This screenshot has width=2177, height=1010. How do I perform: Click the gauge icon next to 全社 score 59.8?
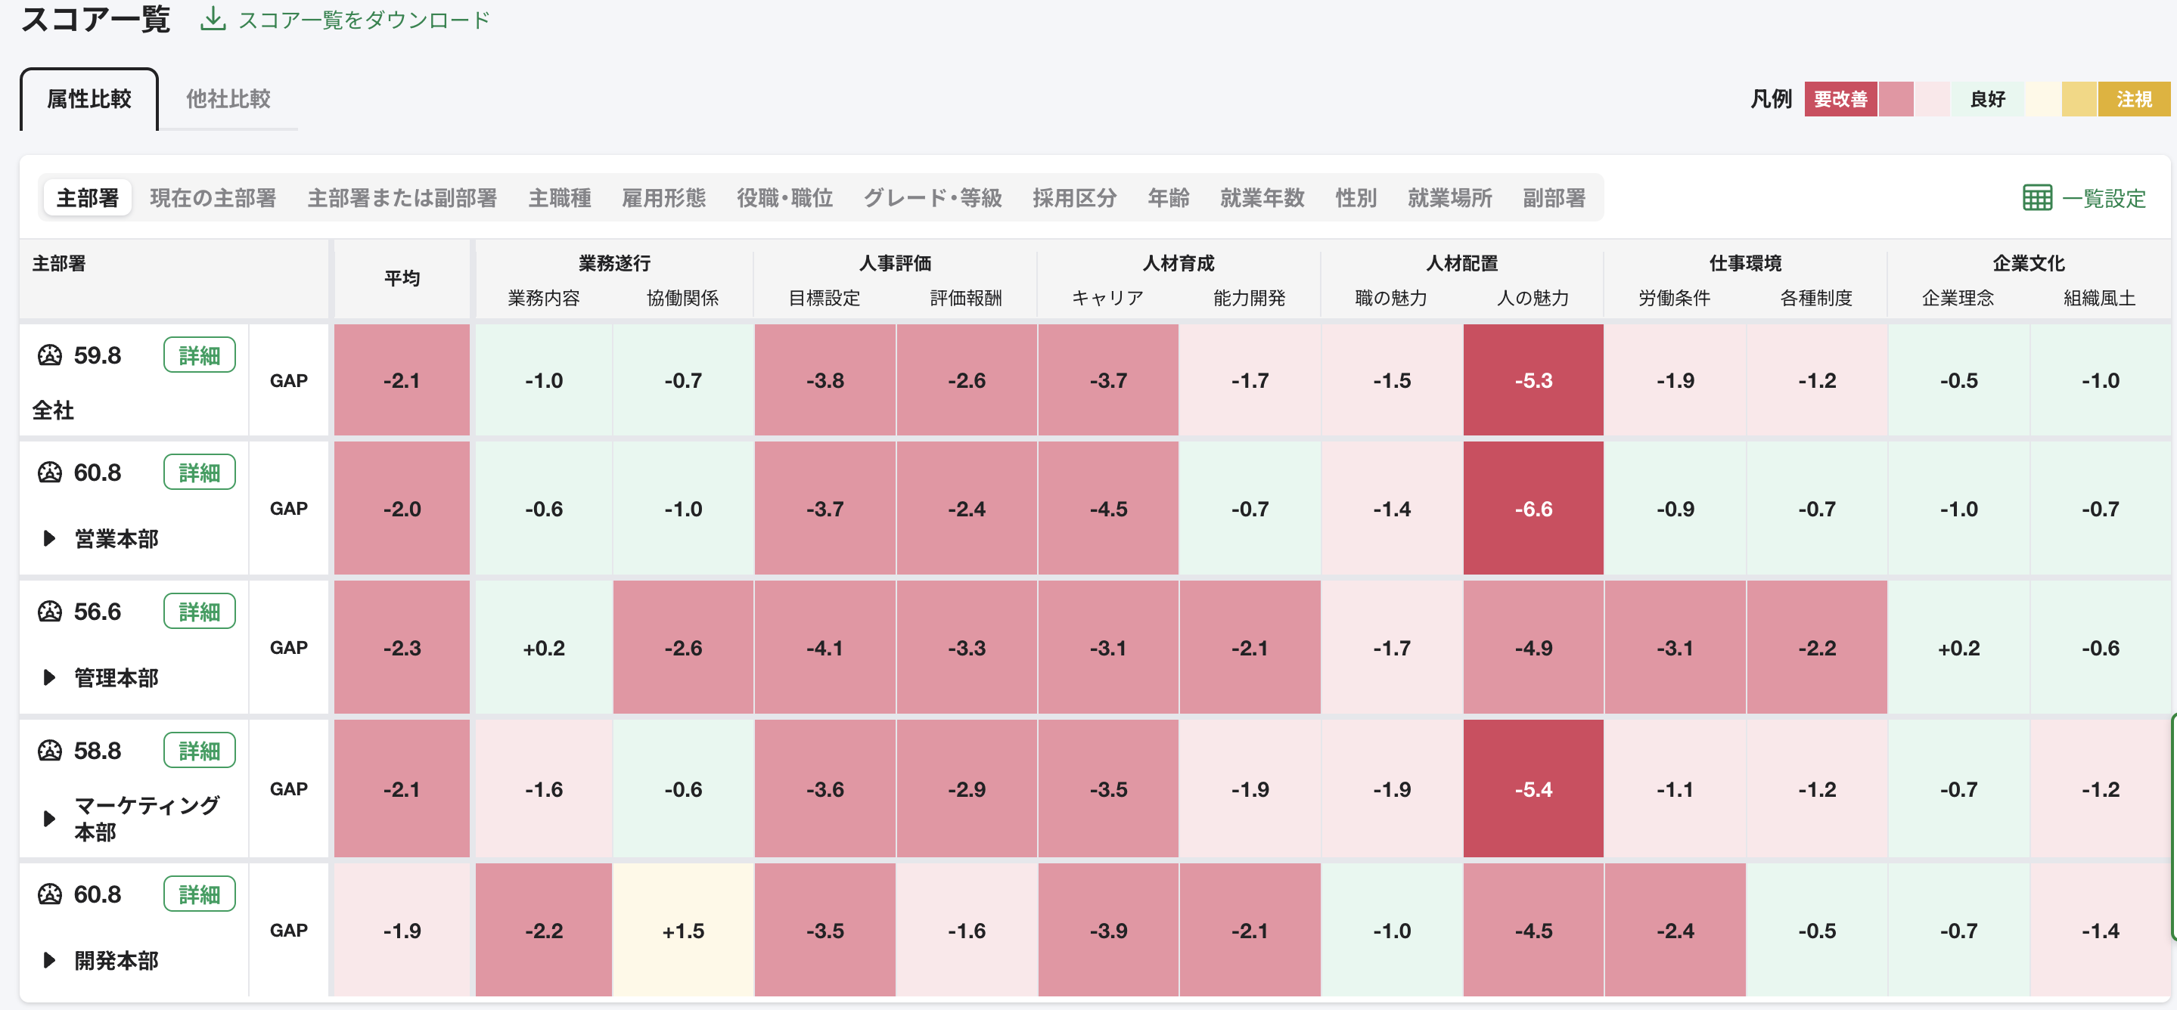pos(50,355)
